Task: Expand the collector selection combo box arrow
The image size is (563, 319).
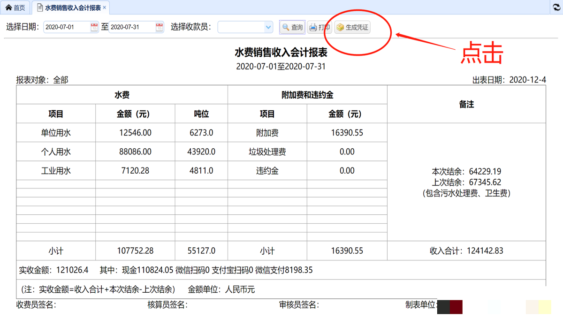Action: [x=268, y=27]
